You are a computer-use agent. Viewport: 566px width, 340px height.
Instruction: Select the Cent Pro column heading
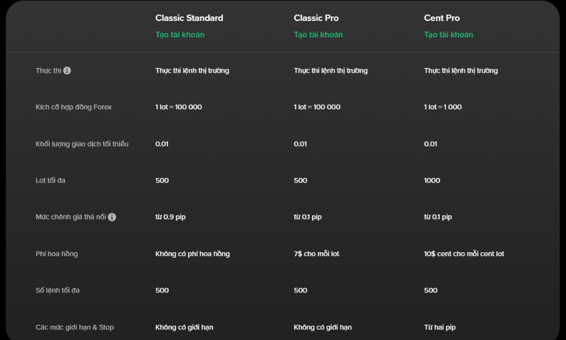coord(442,18)
